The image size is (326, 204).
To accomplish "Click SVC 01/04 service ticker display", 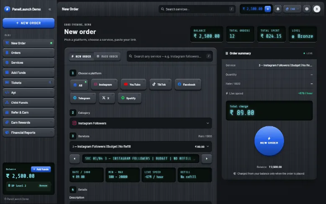I will pyautogui.click(x=140, y=159).
